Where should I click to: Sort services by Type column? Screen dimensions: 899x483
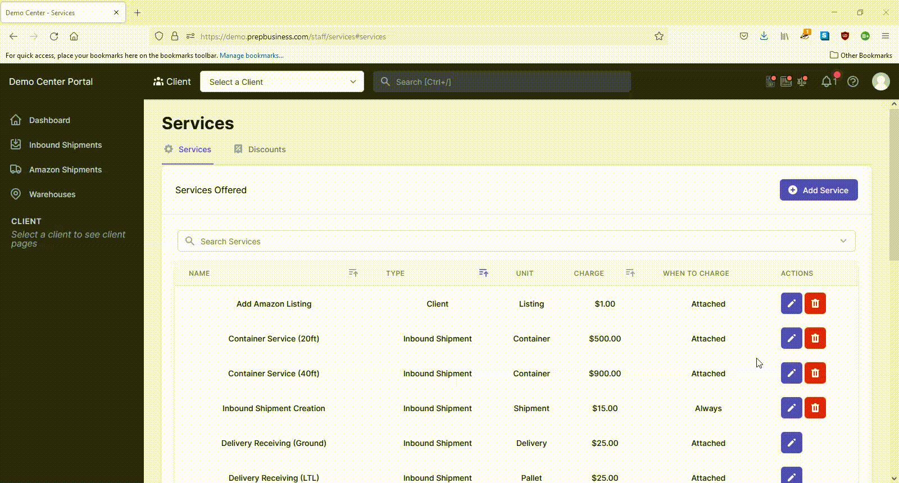point(483,273)
